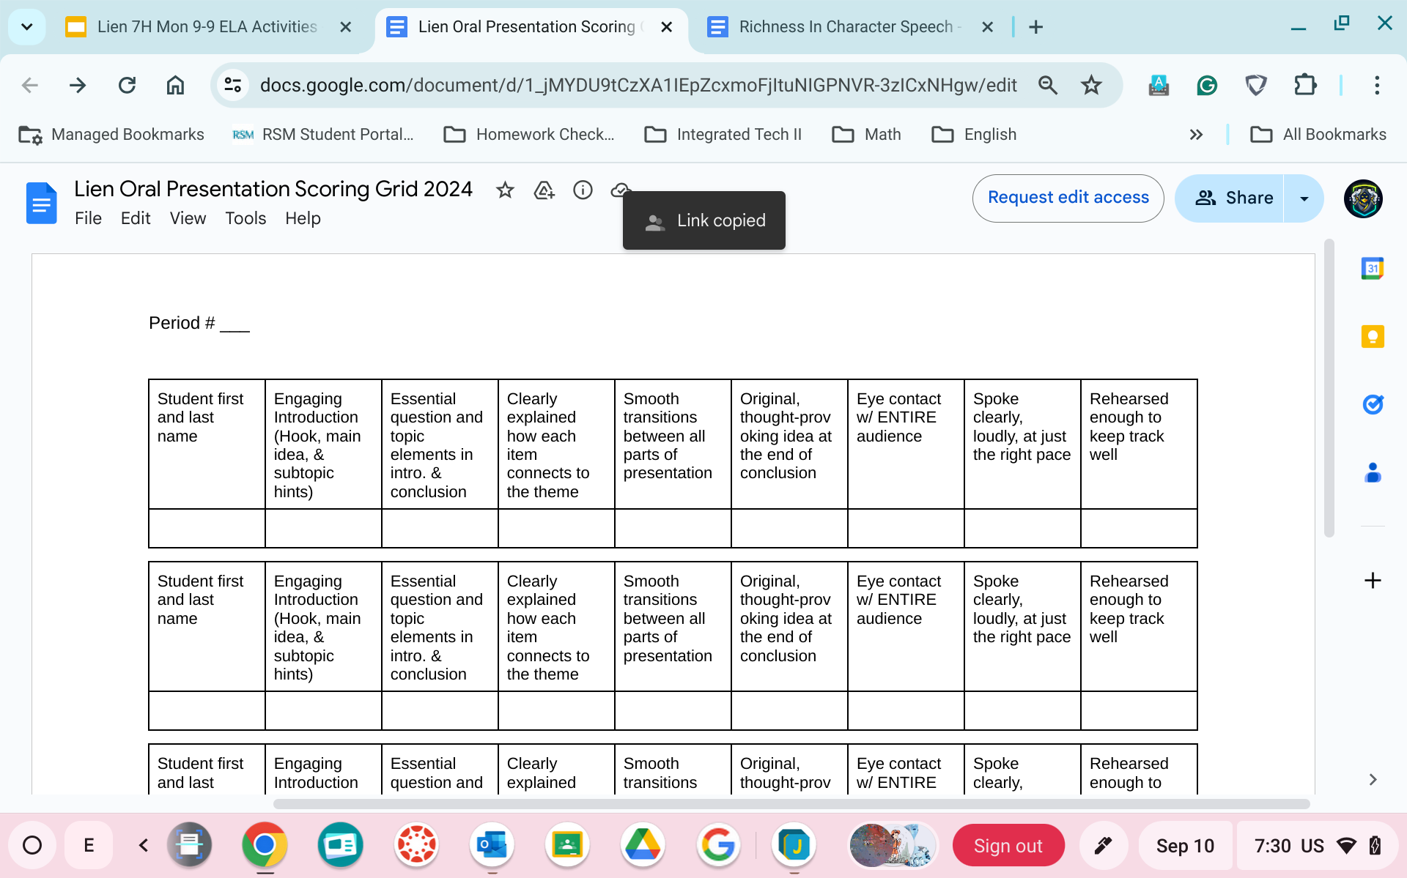The height and width of the screenshot is (878, 1407).
Task: Open Google Tasks side panel
Action: click(x=1372, y=404)
